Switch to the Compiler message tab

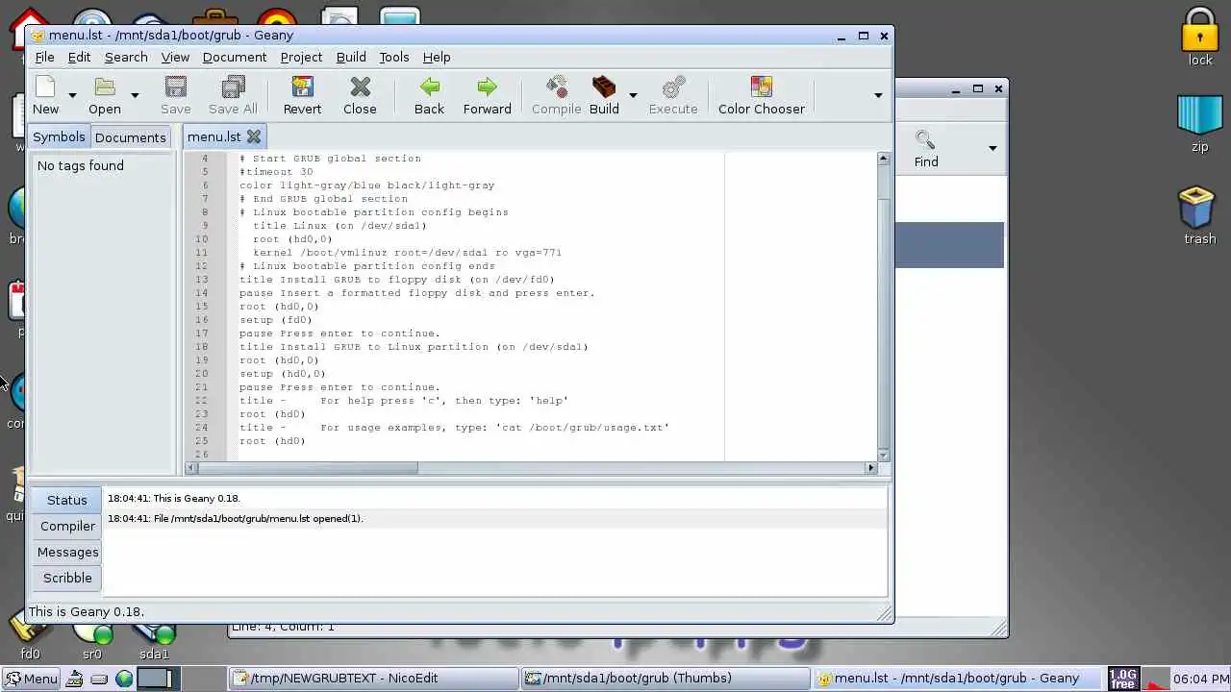pyautogui.click(x=67, y=526)
